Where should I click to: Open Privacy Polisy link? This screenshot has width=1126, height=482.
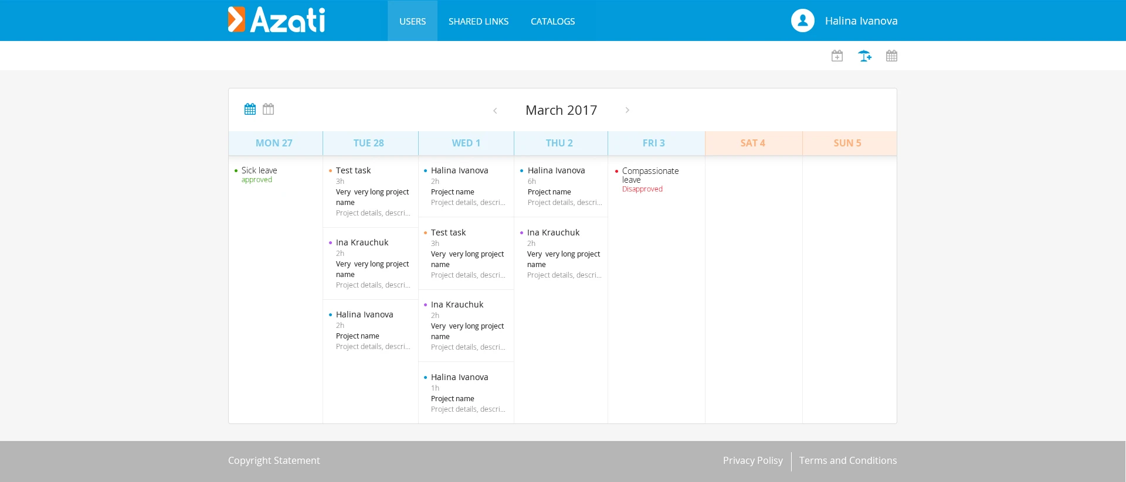[752, 460]
